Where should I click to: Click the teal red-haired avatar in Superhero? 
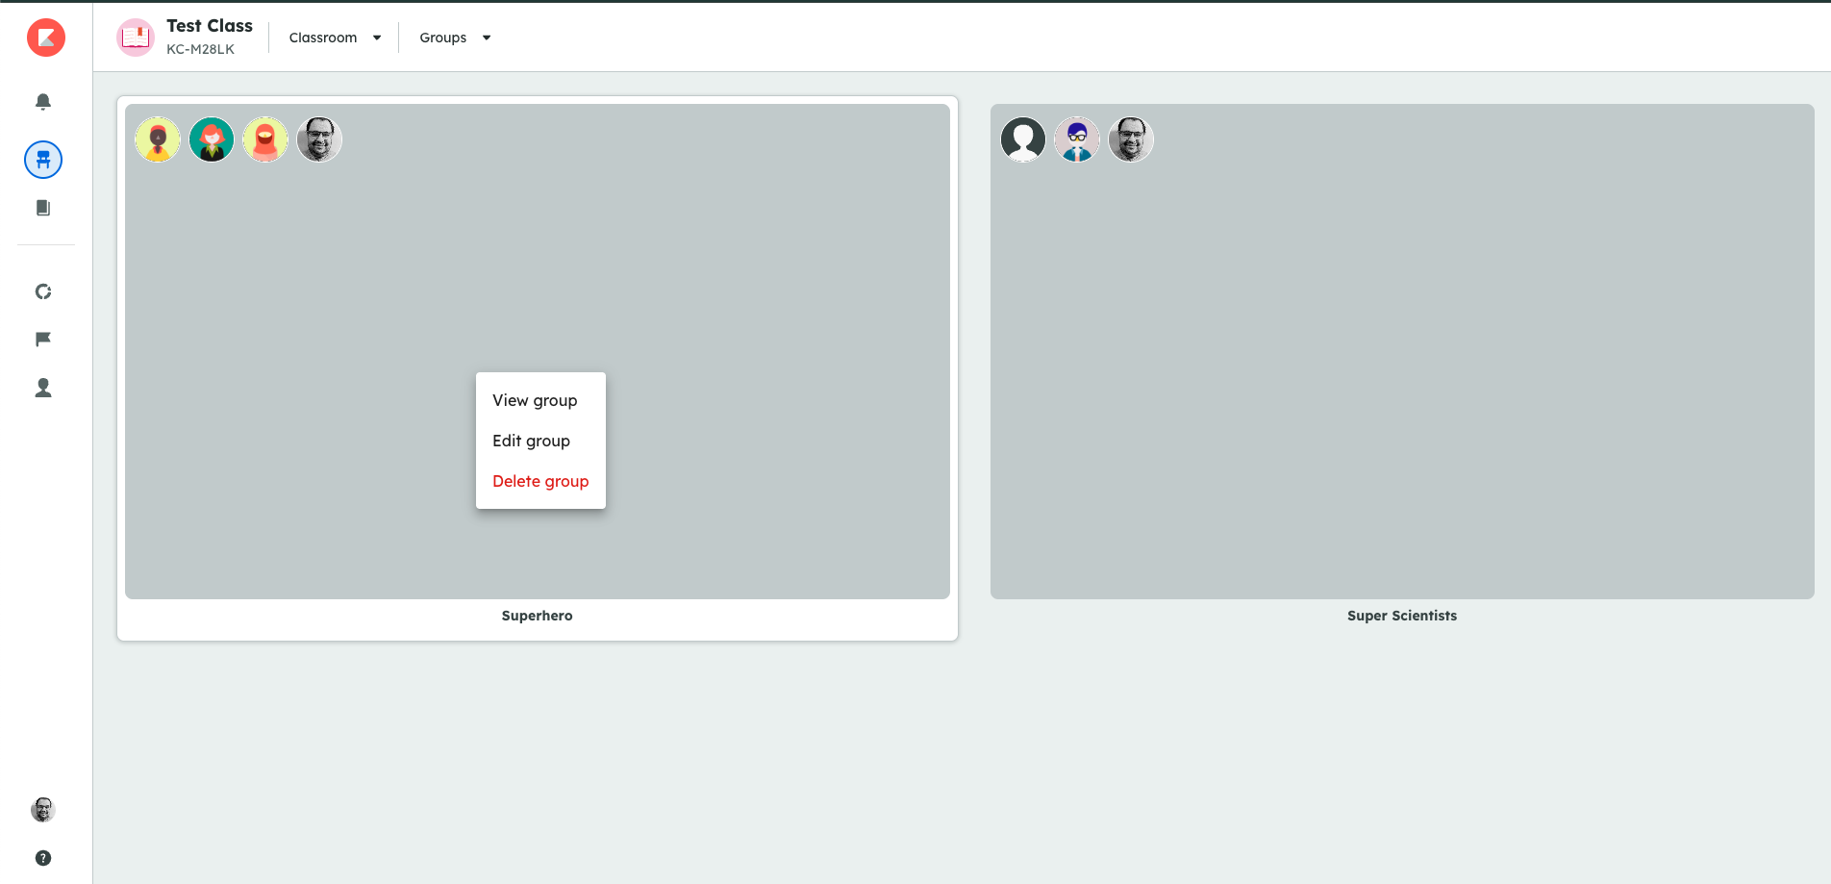(x=212, y=139)
